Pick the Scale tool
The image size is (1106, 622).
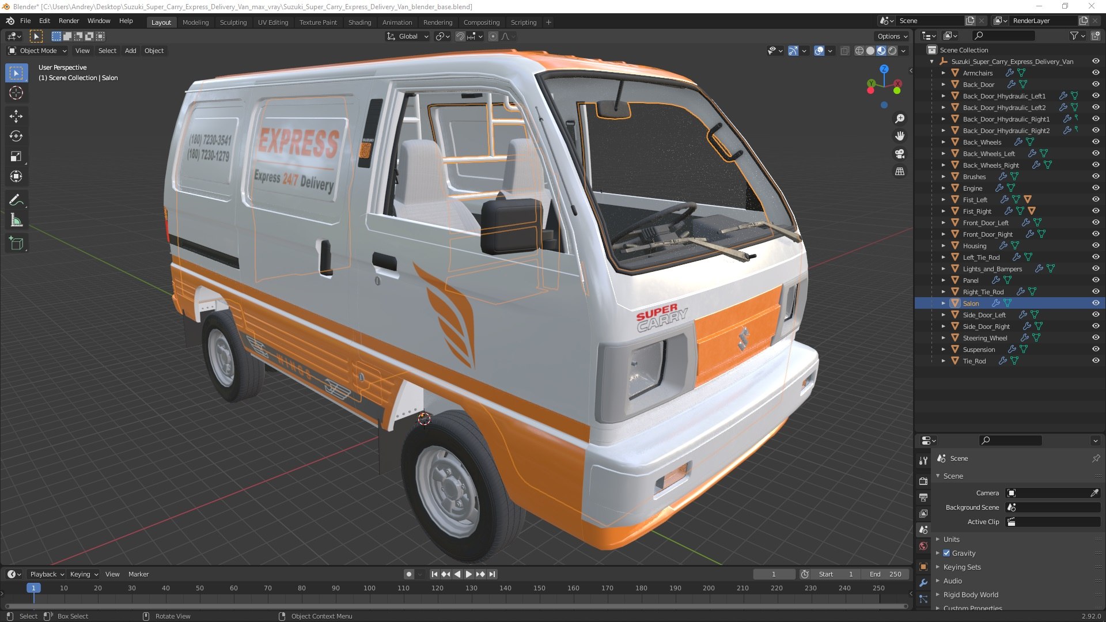pos(16,157)
